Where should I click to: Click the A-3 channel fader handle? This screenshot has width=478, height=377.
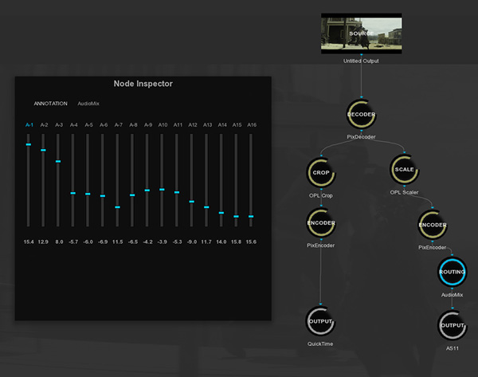[x=58, y=161]
